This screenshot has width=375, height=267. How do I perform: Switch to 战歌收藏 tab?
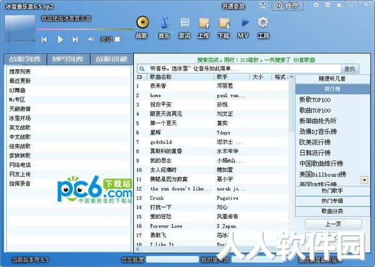[x=111, y=59]
